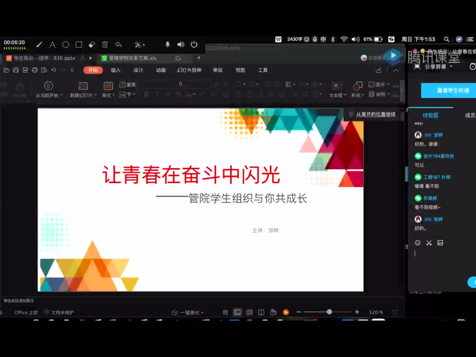Click the new slide icon
This screenshot has height=357, width=476.
pos(83,86)
